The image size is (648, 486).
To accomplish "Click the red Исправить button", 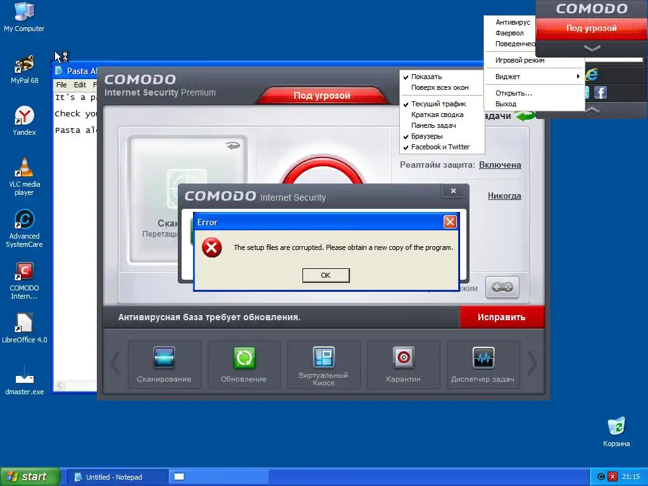I will (x=502, y=317).
